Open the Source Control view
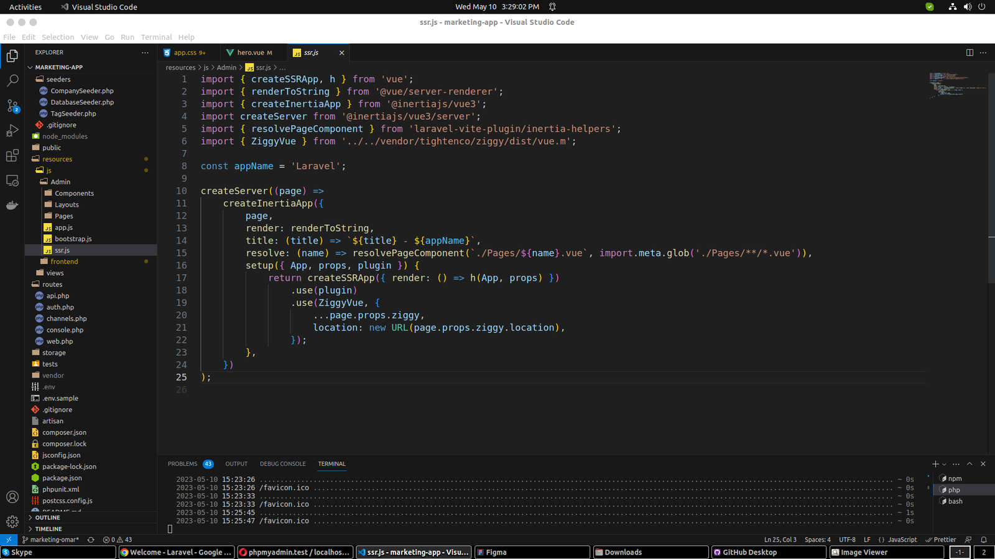This screenshot has height=559, width=995. click(x=12, y=106)
